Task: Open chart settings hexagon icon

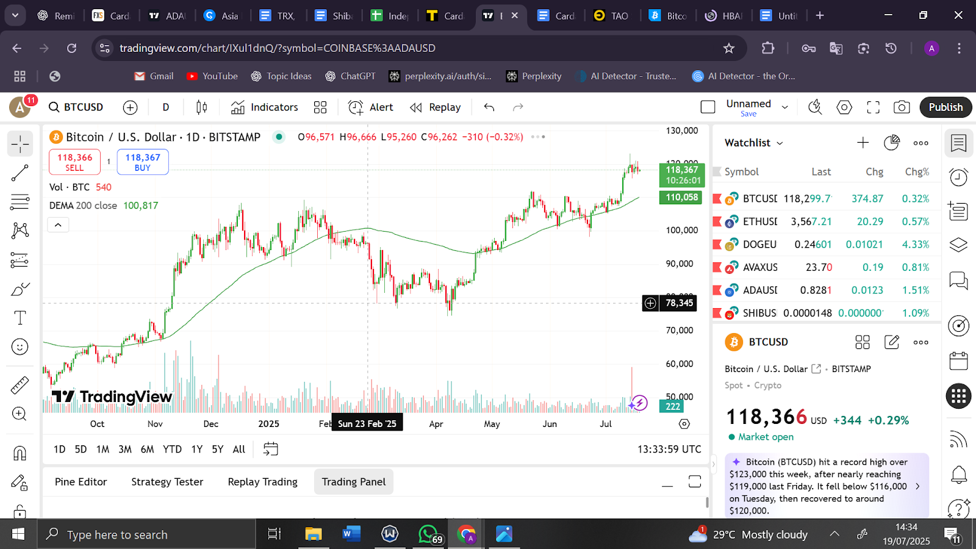Action: tap(844, 107)
